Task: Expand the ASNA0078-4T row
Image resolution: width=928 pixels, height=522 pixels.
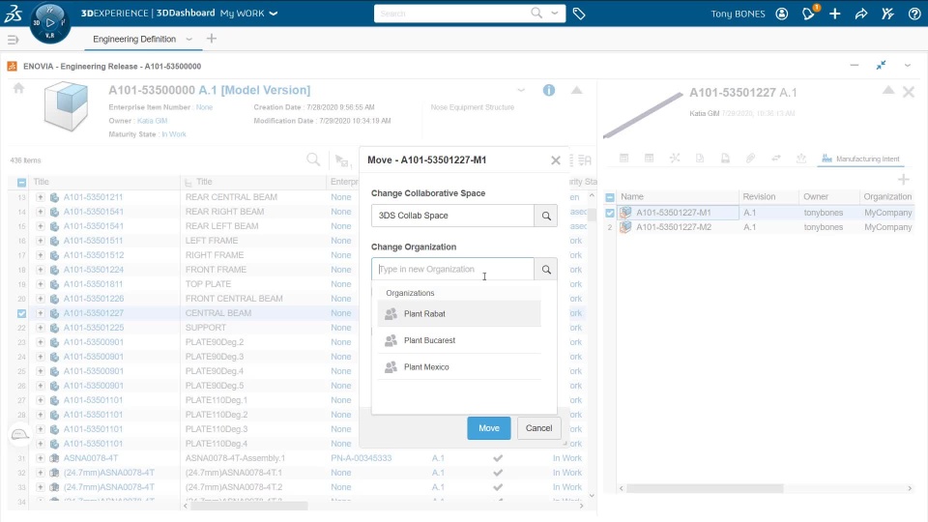Action: (41, 458)
